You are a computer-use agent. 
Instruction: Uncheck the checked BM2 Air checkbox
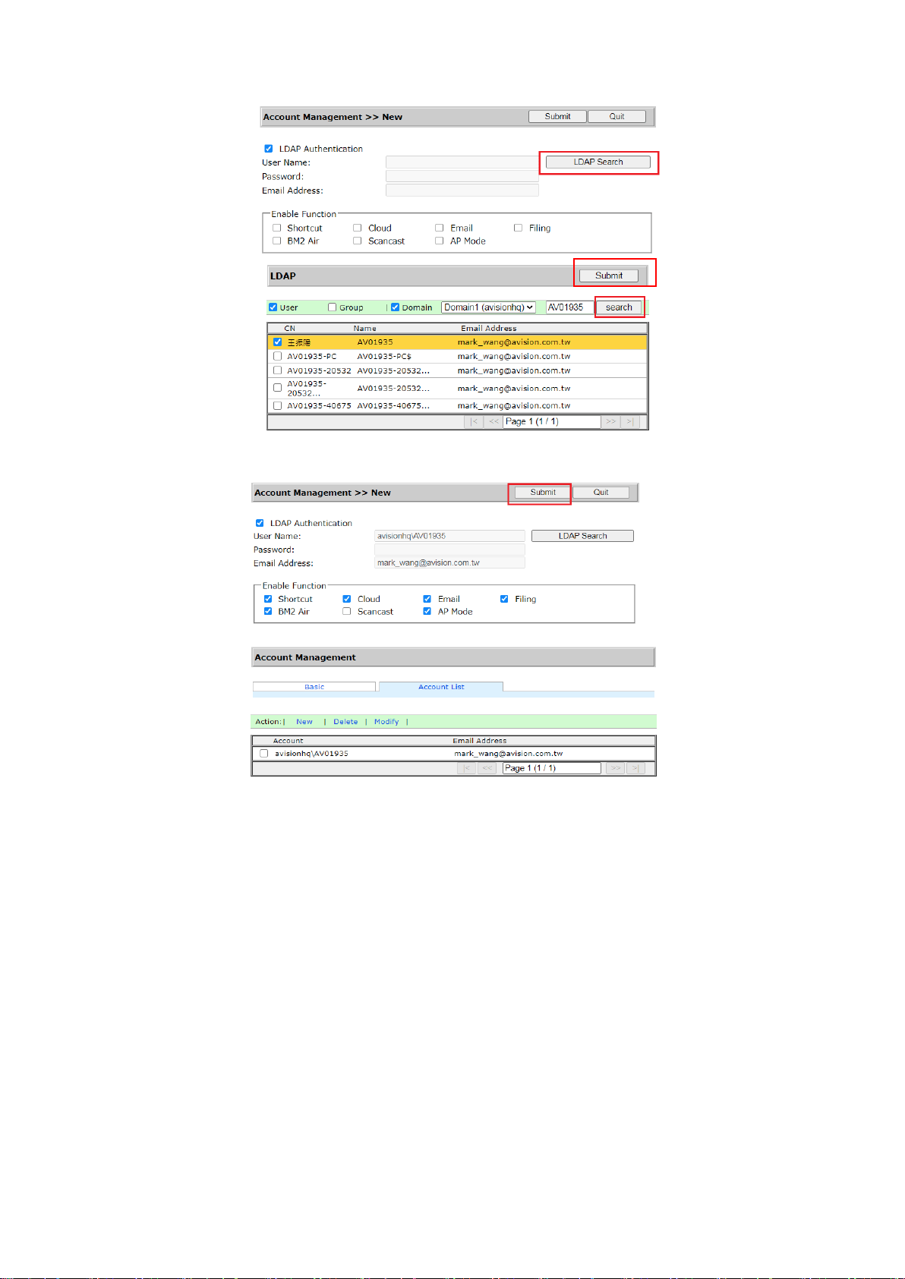(268, 611)
